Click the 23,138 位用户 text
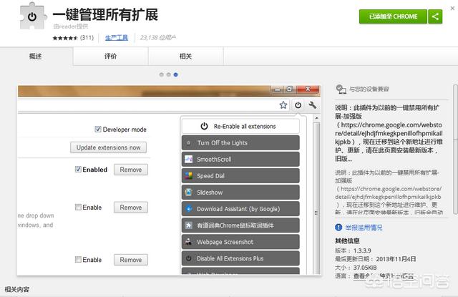This screenshot has height=297, width=458. (157, 38)
